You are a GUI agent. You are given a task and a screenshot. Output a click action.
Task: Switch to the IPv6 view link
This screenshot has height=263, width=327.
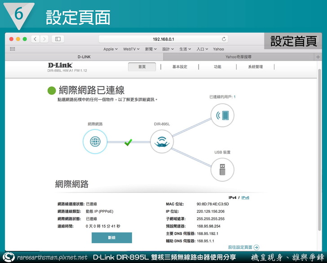pos(245,197)
